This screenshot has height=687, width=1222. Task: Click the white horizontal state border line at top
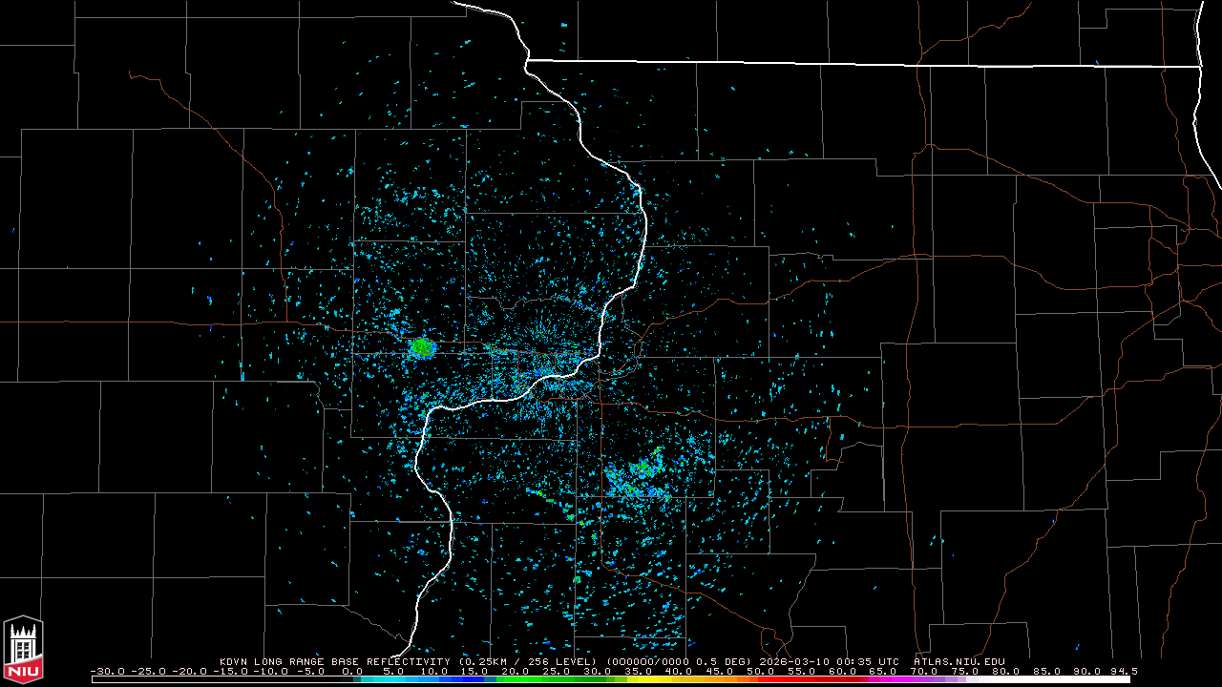pyautogui.click(x=859, y=64)
